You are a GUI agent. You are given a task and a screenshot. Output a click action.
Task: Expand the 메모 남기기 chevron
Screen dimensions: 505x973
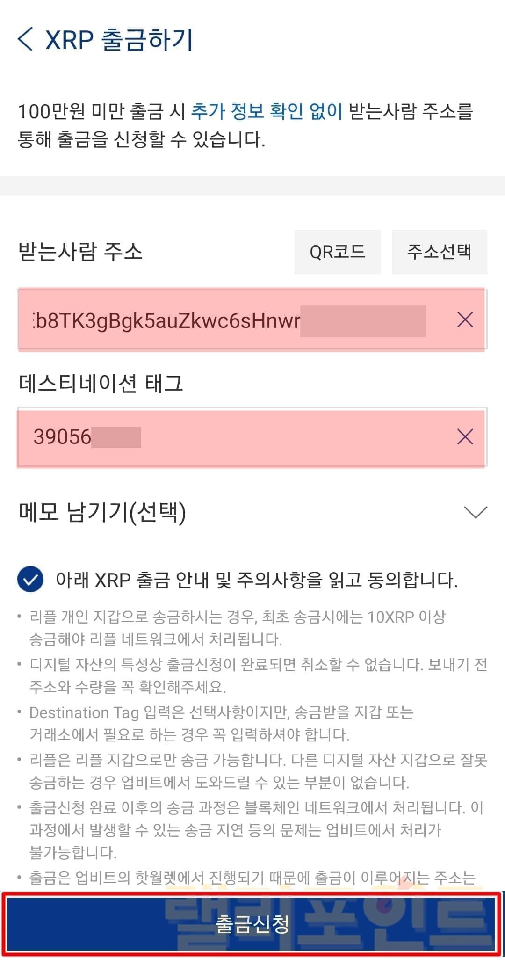click(476, 512)
